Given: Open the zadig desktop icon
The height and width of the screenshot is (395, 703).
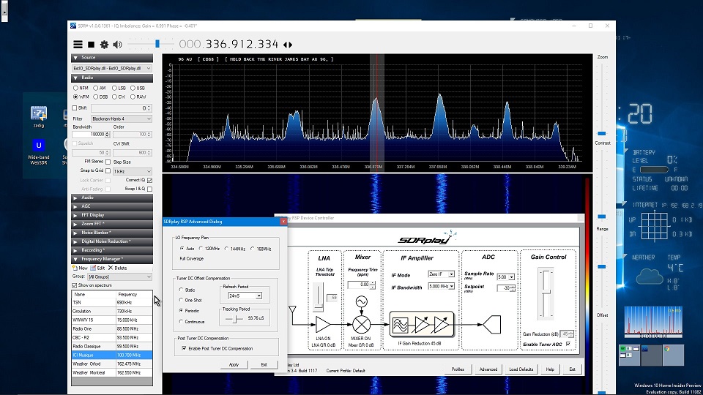Looking at the screenshot, I should (39, 116).
